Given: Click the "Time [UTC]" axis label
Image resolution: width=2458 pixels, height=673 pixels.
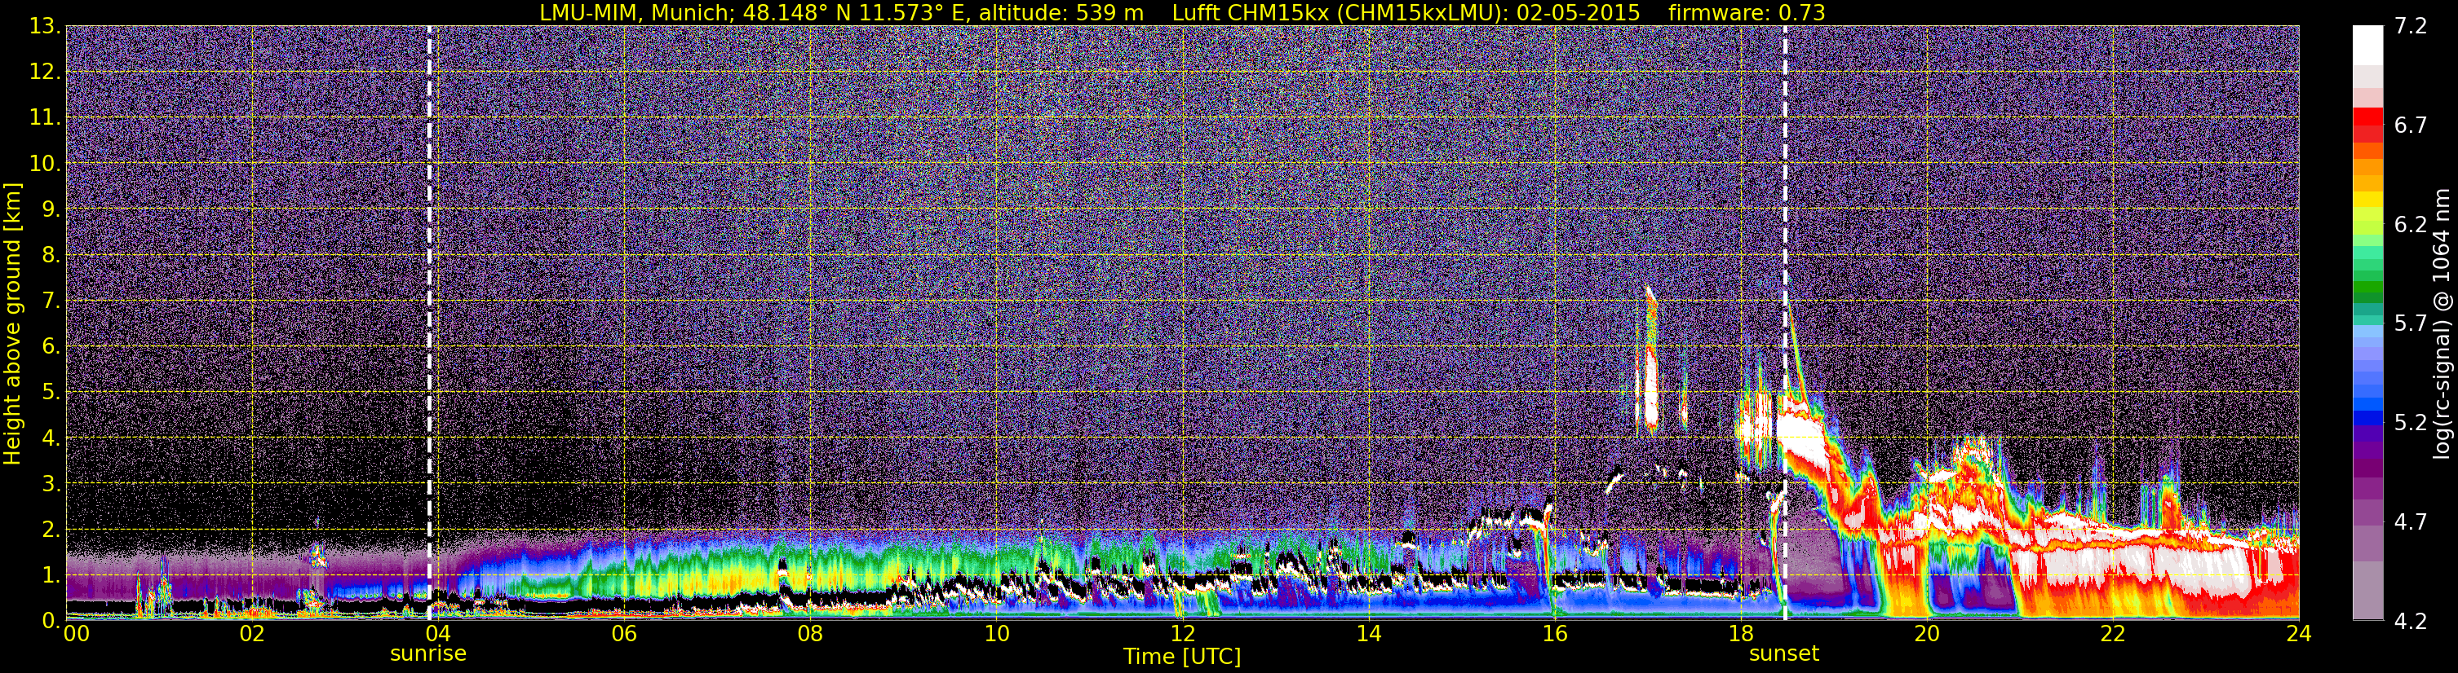Looking at the screenshot, I should click(1182, 657).
